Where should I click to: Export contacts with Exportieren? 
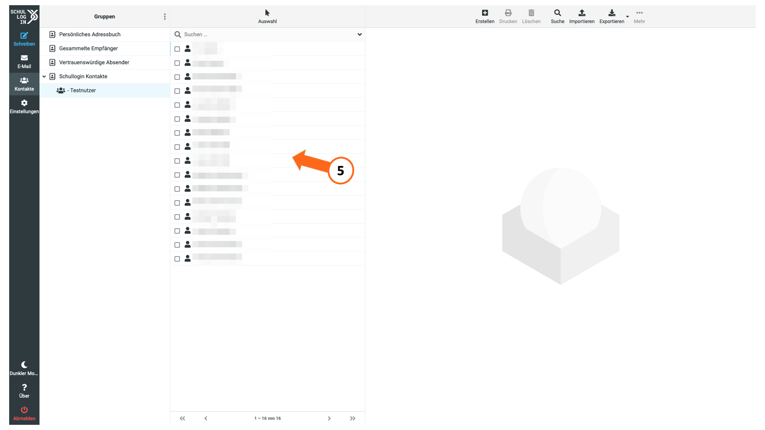(612, 17)
